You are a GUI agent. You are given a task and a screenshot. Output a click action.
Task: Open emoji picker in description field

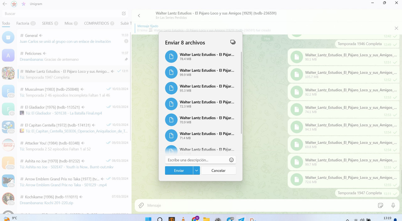tap(231, 160)
